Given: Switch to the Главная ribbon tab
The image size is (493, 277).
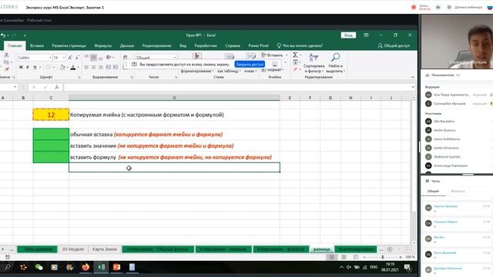Looking at the screenshot, I should 15,45.
